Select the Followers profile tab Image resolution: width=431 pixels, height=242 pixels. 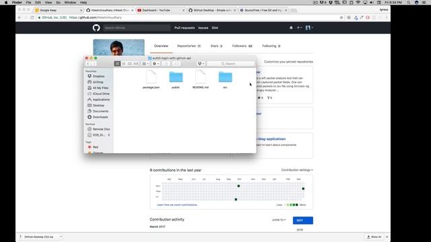(242, 46)
